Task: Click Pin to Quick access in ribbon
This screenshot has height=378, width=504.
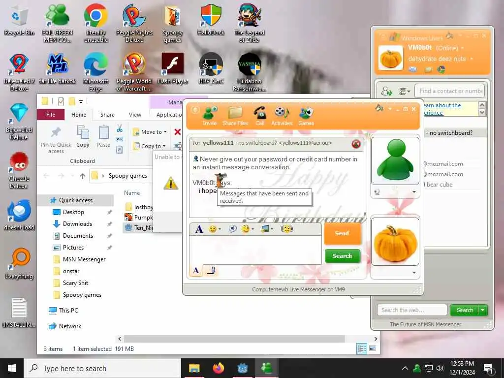Action: coord(56,139)
